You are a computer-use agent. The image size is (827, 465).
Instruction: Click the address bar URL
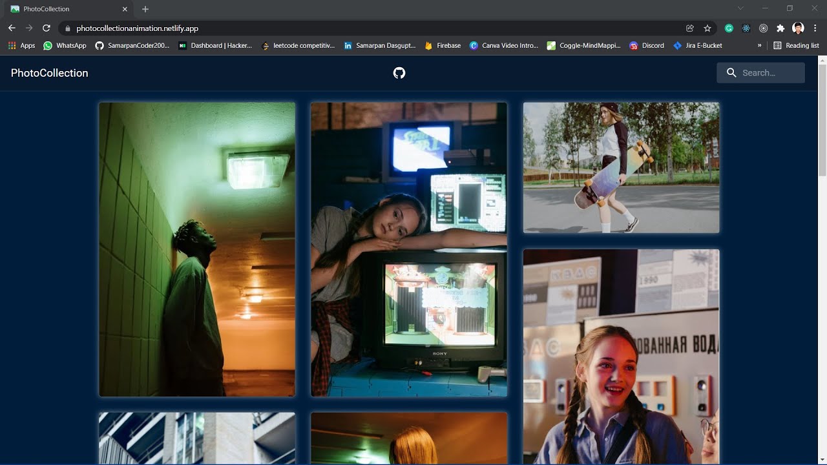click(137, 28)
